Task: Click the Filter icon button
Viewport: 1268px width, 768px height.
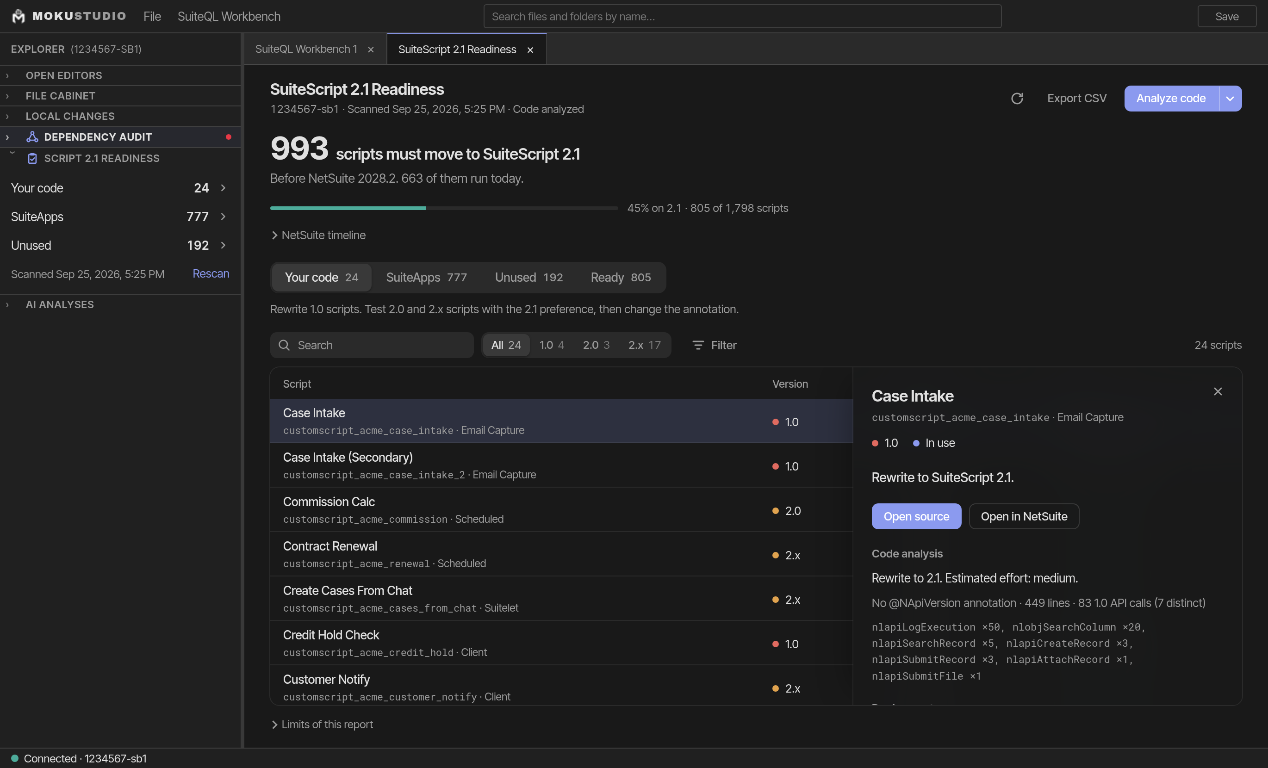Action: coord(714,345)
